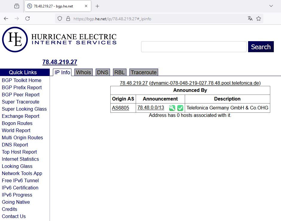Open DNS Report link
Screen dimensions: 281x221
coord(15,145)
